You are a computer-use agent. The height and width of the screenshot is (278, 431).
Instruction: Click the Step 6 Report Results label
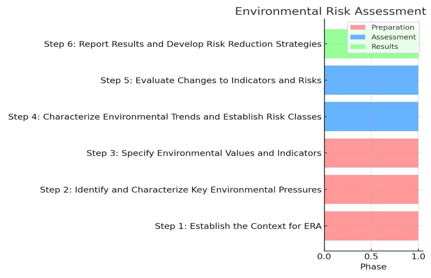tap(182, 44)
